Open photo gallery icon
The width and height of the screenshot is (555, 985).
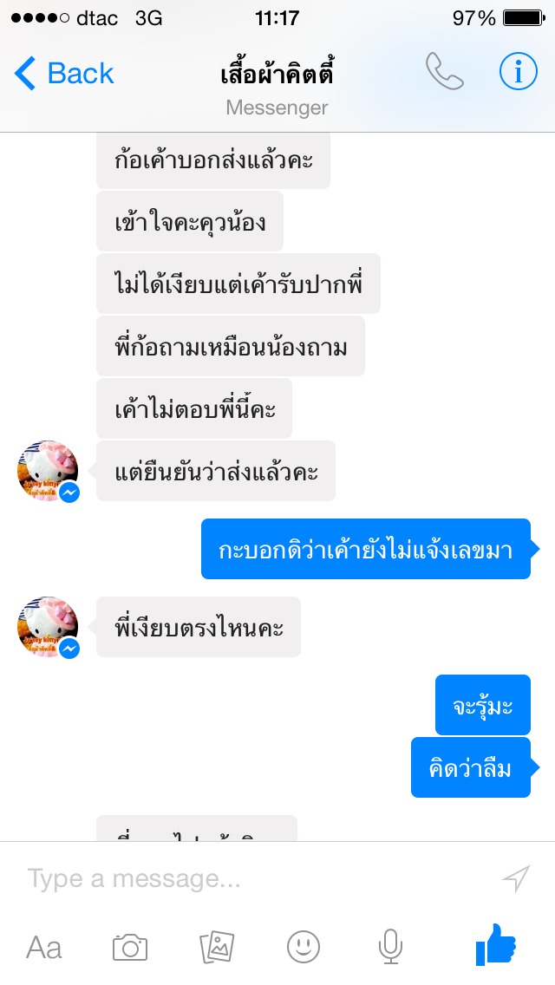pyautogui.click(x=217, y=947)
